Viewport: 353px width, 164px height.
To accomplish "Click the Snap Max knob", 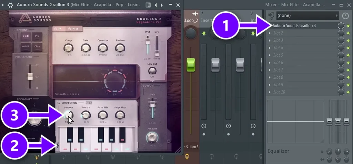I will [120, 115].
